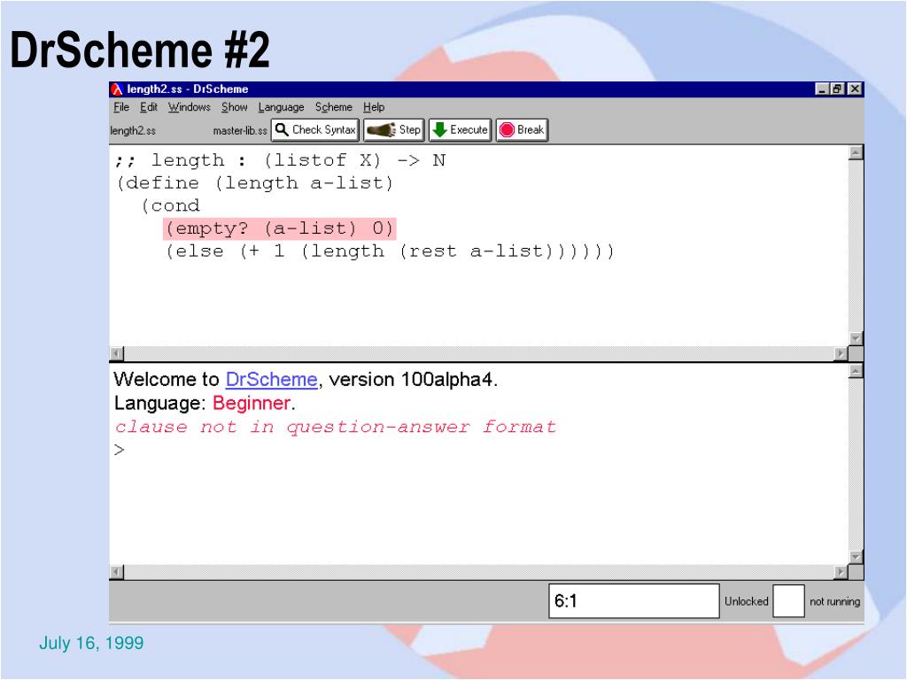Click interactions pane scroll right arrow
Screen dimensions: 907x680
[841, 572]
